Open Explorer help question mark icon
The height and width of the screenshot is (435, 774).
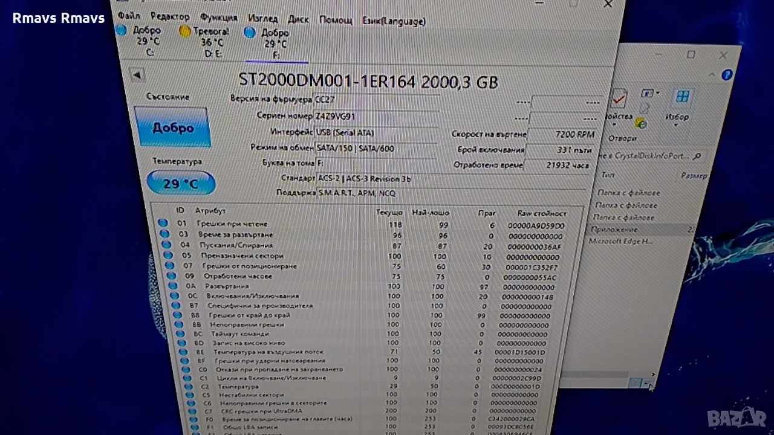(726, 75)
